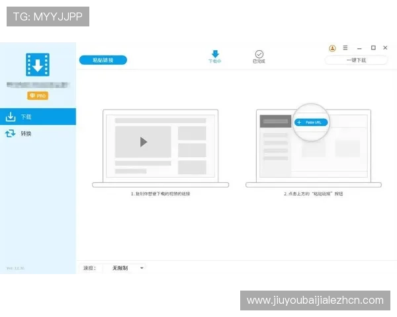Click the play button in video illustration
Screen dimensions: 397x317
[x=144, y=141]
